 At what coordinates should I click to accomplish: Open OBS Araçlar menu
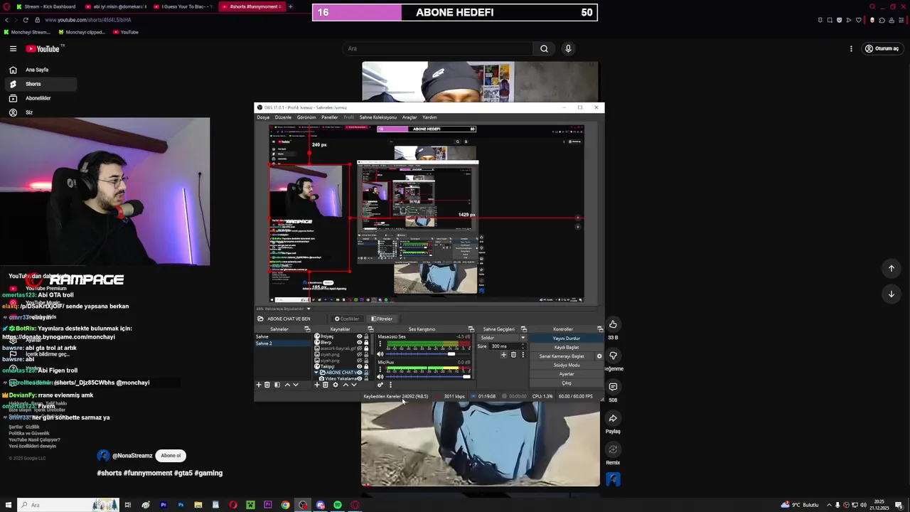point(409,117)
